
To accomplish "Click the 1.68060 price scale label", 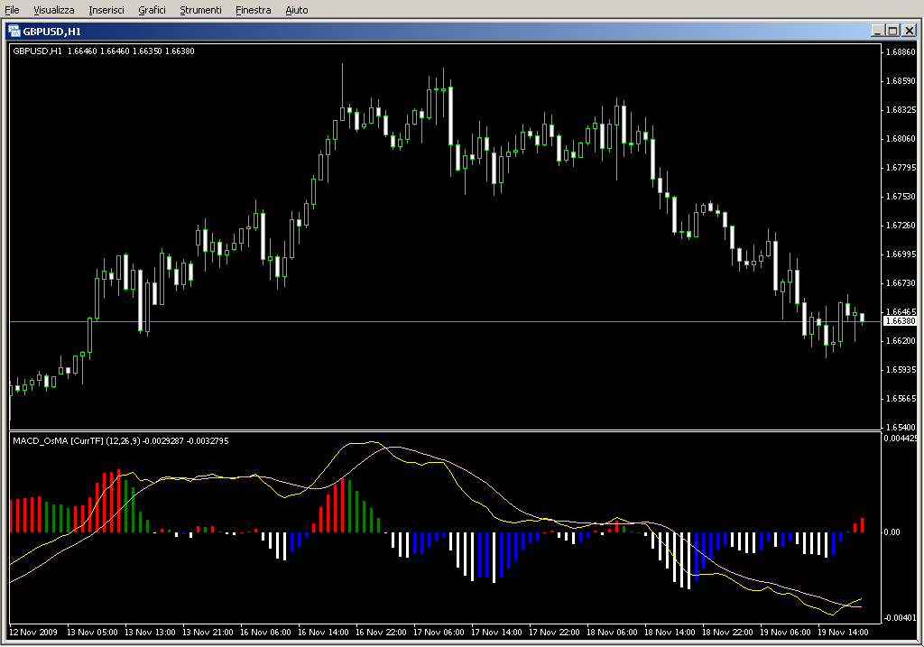I will (x=901, y=138).
